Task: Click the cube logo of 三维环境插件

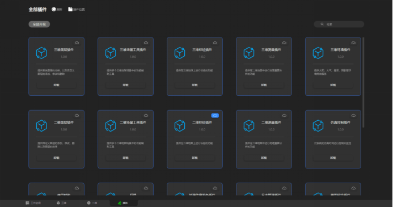Action: (318, 53)
